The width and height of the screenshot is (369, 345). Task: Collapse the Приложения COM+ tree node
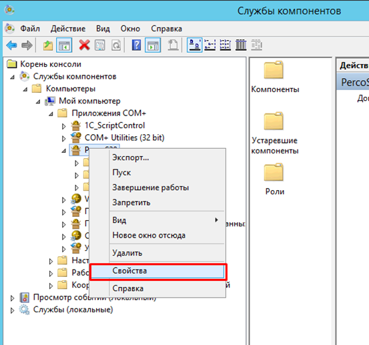[x=51, y=114]
